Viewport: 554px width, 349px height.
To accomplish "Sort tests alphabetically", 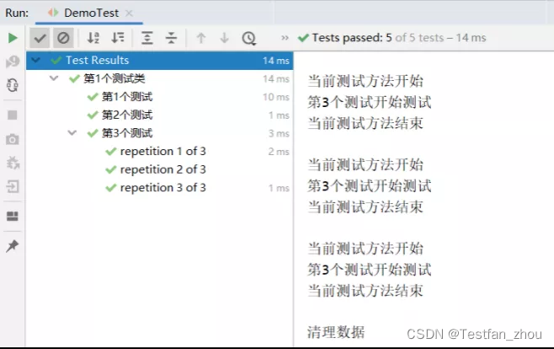I will 93,38.
